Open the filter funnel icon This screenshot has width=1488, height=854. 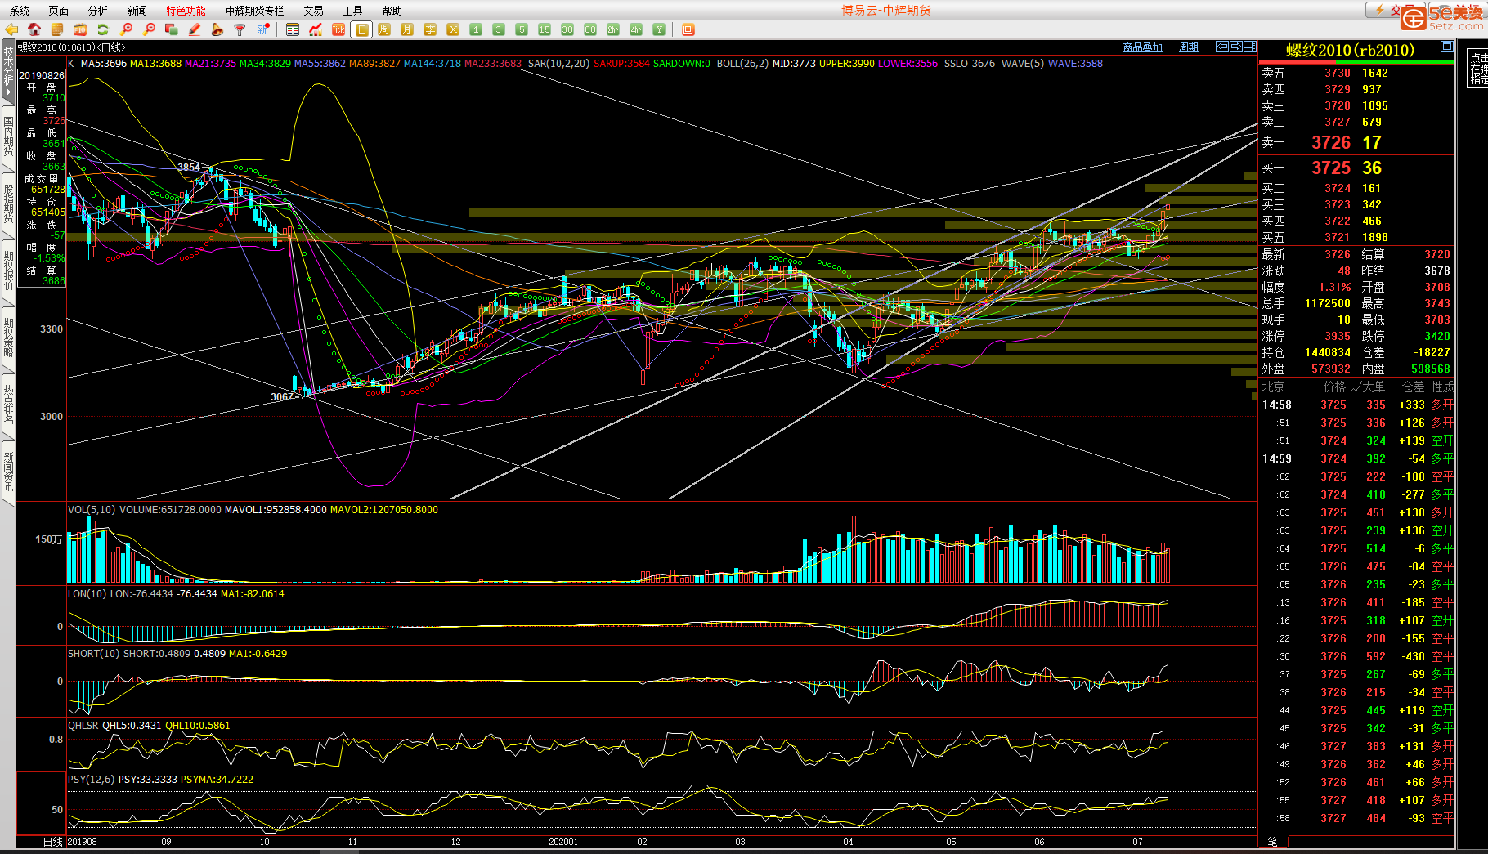click(240, 29)
